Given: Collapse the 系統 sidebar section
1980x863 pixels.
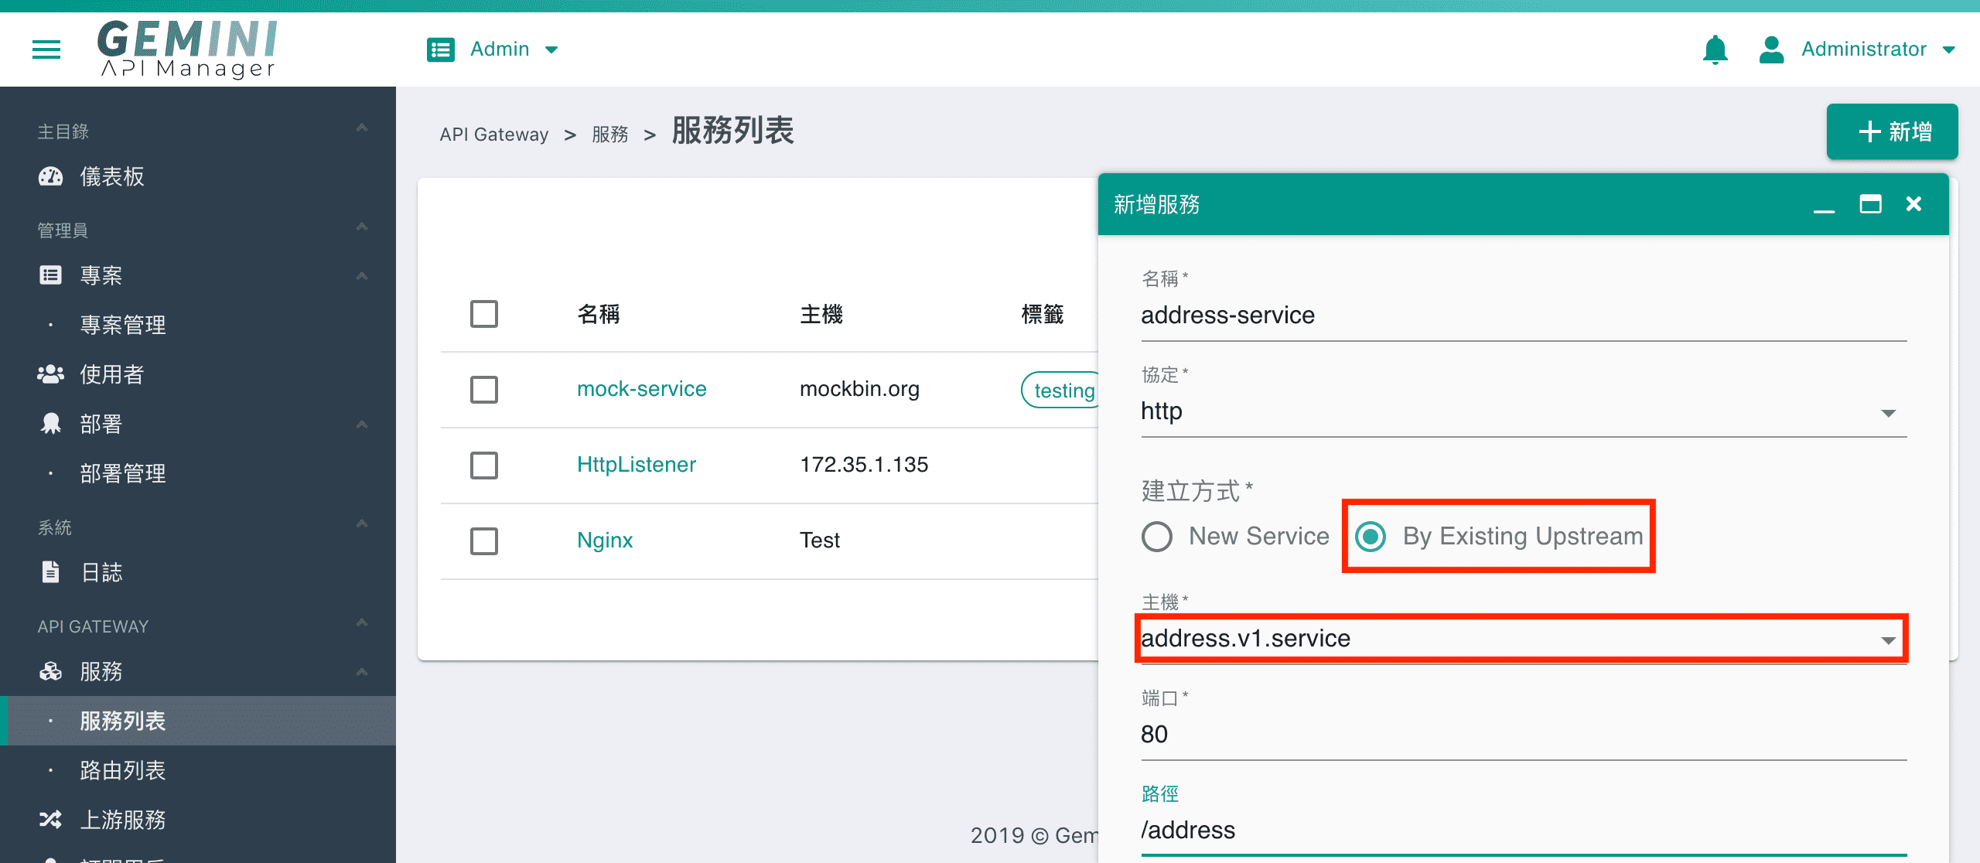Looking at the screenshot, I should click(361, 524).
